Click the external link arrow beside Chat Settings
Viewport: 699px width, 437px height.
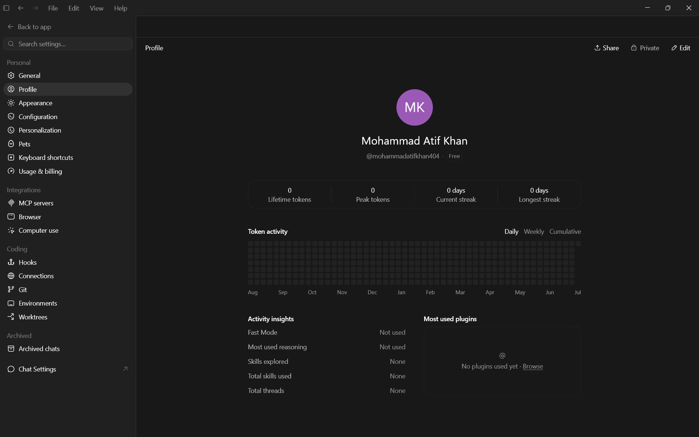click(125, 369)
